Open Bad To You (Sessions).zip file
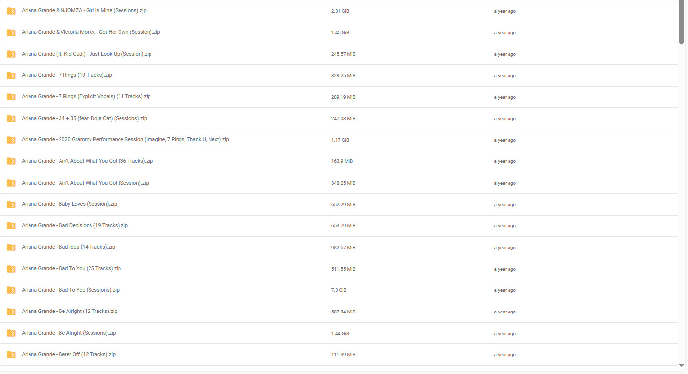The width and height of the screenshot is (688, 374). pos(71,290)
